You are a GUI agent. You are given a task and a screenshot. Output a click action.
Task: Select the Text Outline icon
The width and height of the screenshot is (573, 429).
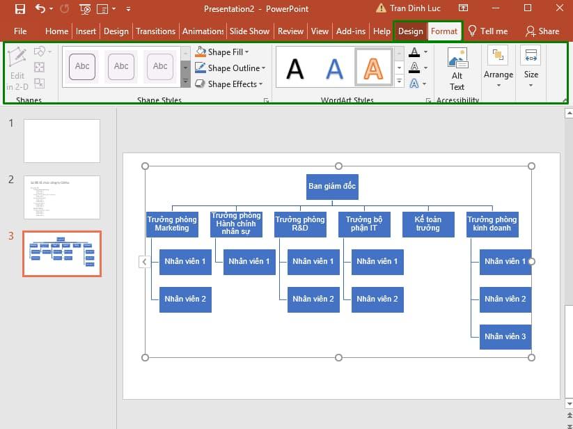[415, 67]
